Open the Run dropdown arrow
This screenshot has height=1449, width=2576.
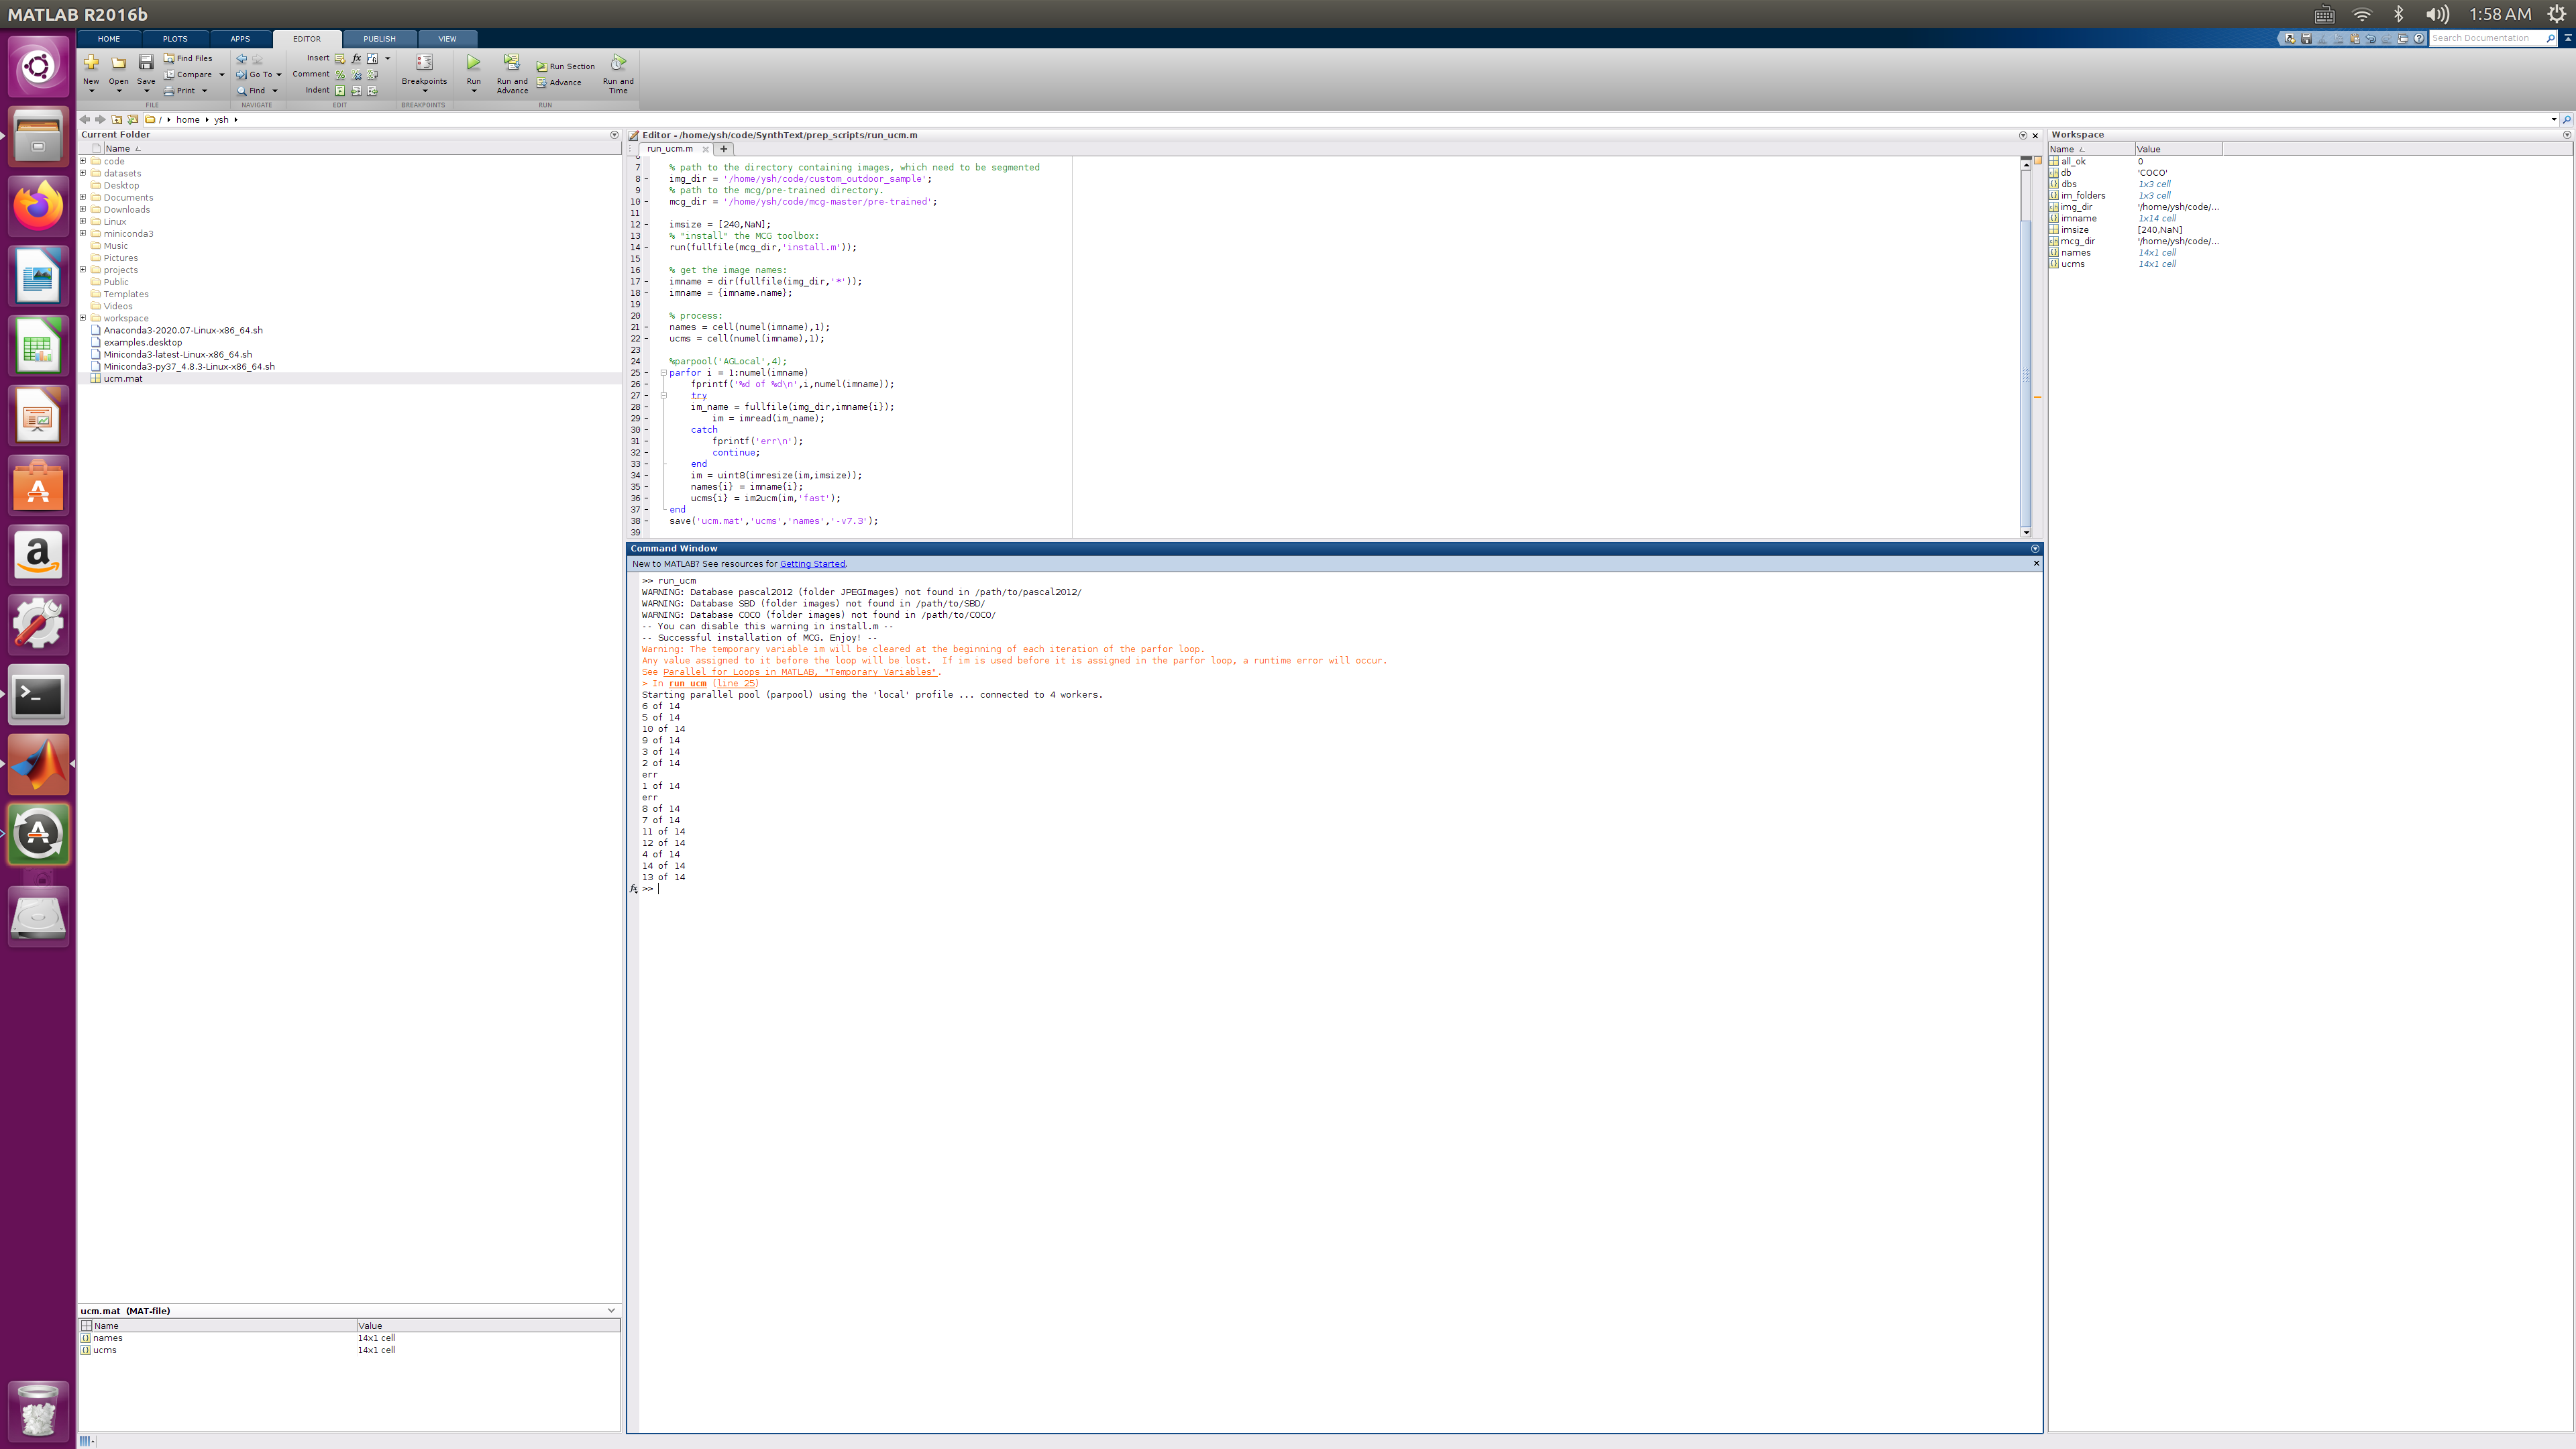click(x=474, y=92)
